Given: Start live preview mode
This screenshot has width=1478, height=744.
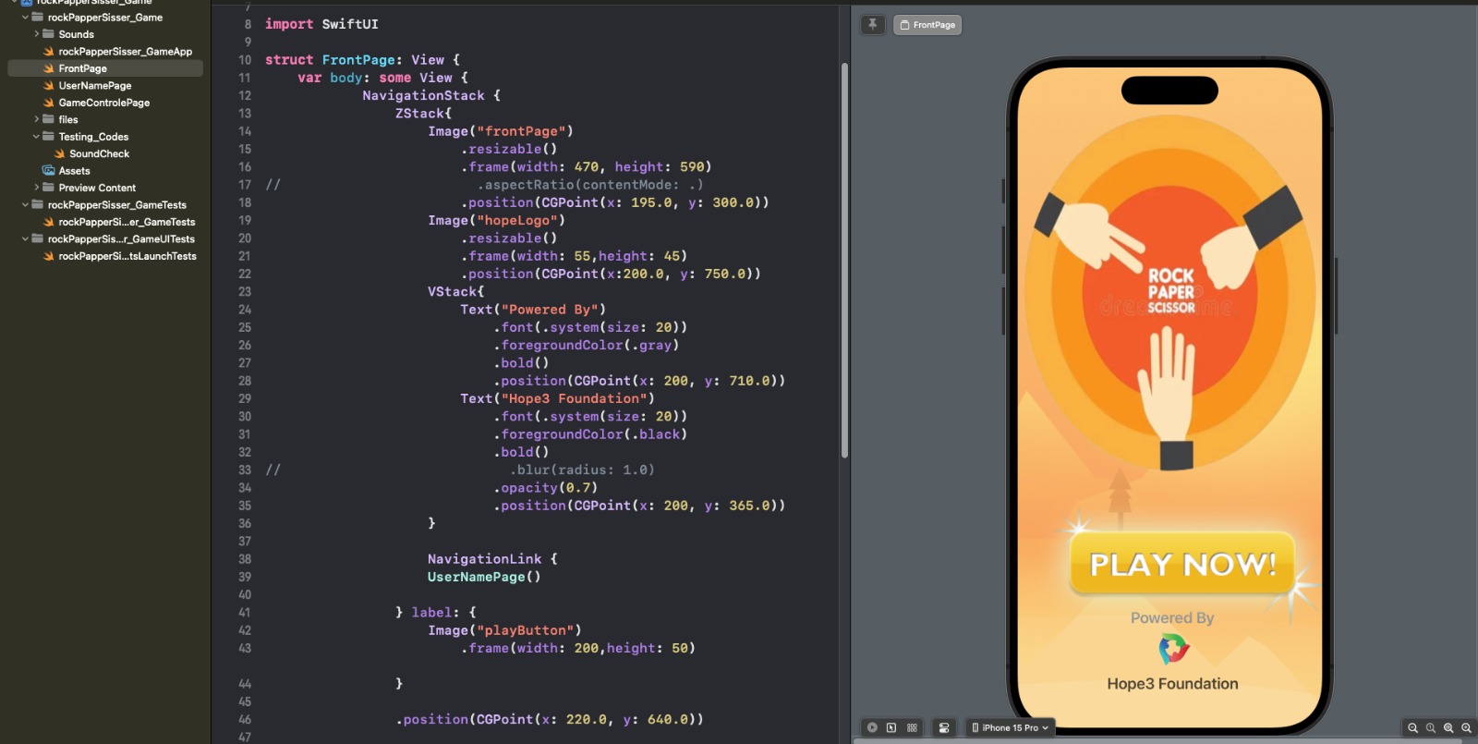Looking at the screenshot, I should pos(872,727).
